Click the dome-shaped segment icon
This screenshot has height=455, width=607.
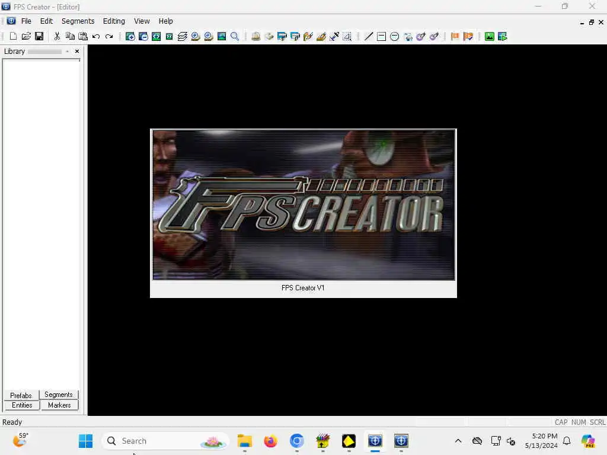(256, 36)
